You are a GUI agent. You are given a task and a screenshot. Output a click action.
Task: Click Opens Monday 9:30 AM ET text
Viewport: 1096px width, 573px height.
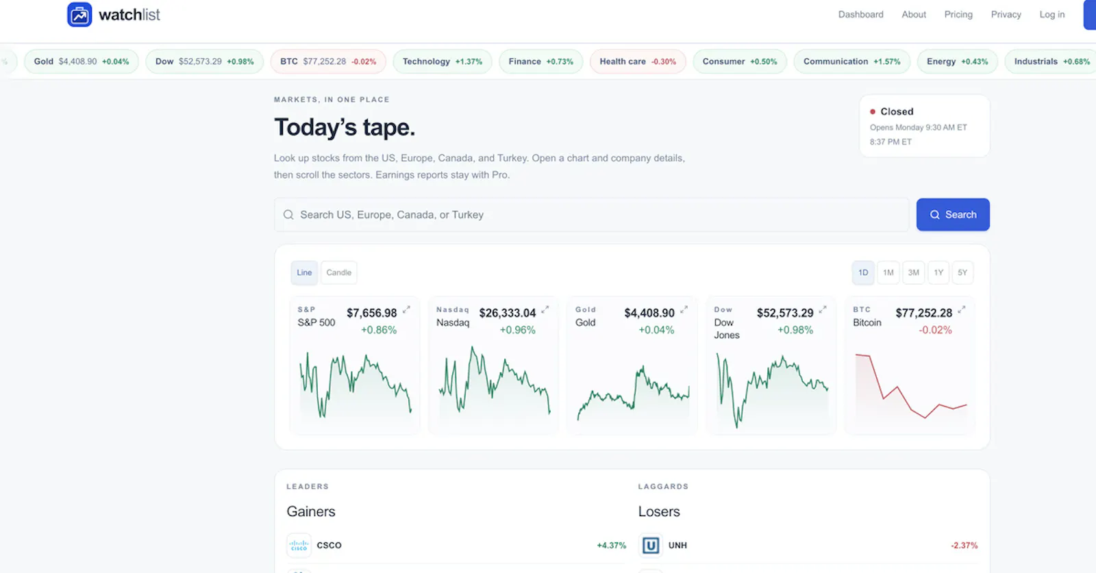pyautogui.click(x=918, y=127)
